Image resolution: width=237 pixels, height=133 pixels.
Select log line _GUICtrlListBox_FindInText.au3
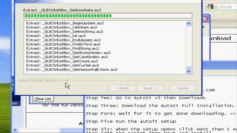[x=63, y=44]
